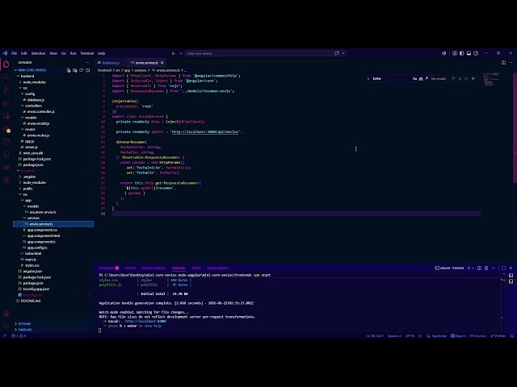Toggle the secondary side bar

pyautogui.click(x=476, y=53)
